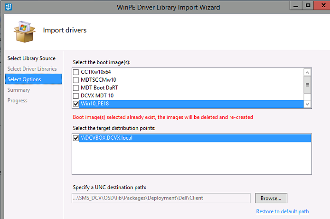Go to Select Driver Libraries step
The image size is (330, 219).
click(x=32, y=69)
